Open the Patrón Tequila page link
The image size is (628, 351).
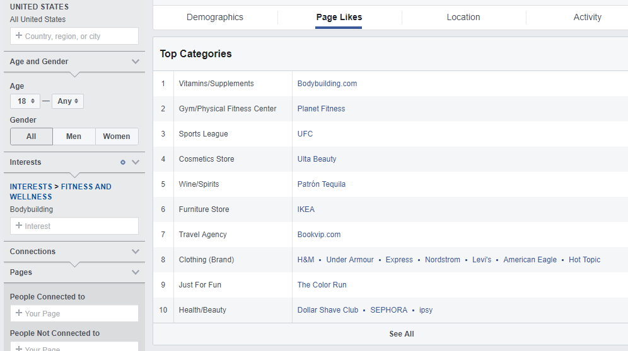pos(321,184)
